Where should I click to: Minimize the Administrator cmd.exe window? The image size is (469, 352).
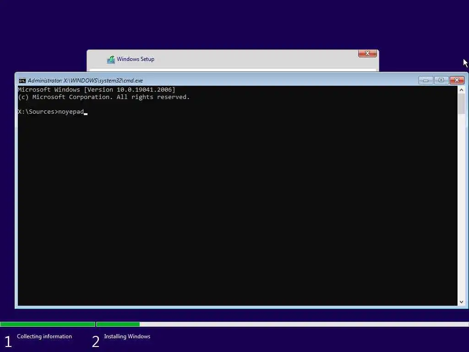tap(425, 80)
